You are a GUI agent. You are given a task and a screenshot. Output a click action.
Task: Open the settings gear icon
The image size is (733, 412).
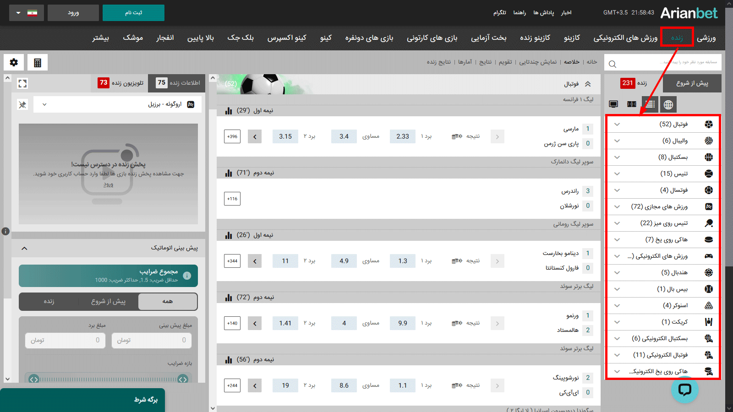[x=14, y=63]
